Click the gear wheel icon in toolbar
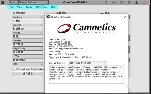This screenshot has width=151, height=94. [129, 2]
